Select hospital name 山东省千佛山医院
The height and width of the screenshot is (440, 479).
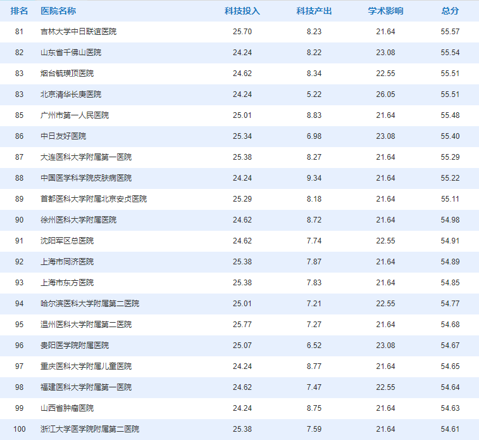tap(71, 53)
